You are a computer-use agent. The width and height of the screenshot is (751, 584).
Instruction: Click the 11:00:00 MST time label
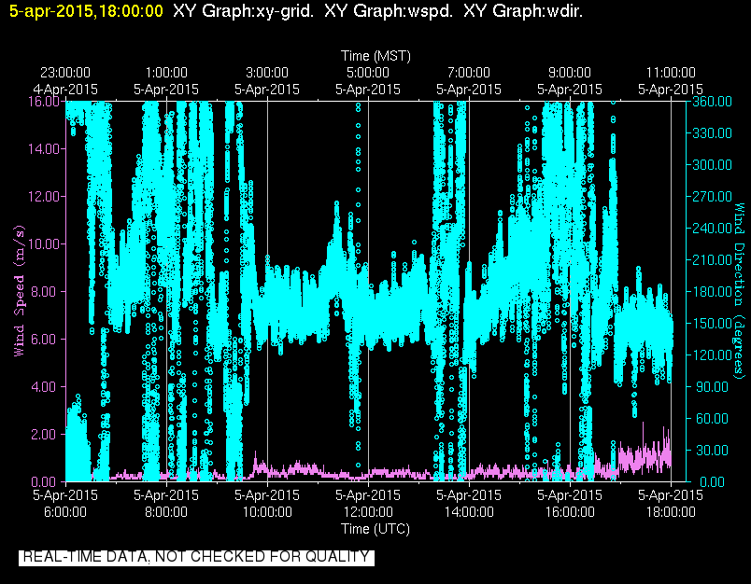671,73
